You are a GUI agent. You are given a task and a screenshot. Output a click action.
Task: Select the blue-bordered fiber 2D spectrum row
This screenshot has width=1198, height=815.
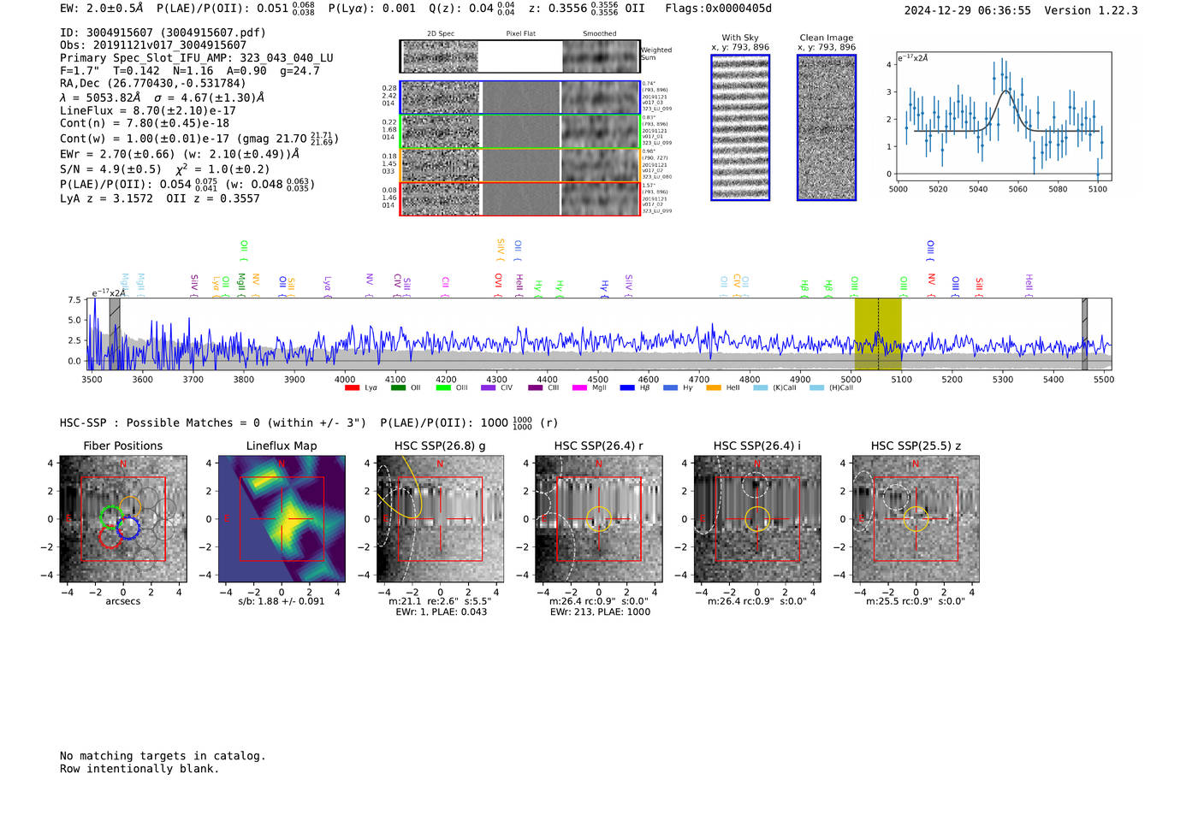click(x=520, y=97)
